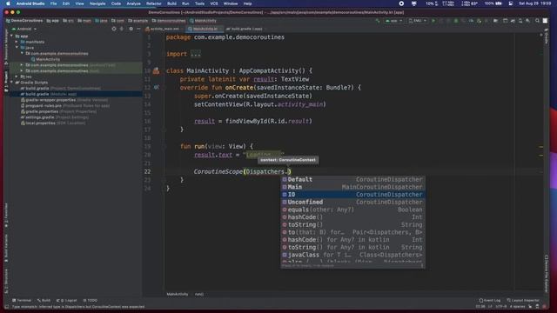Open Event Log button
The image size is (557, 313).
tap(489, 300)
